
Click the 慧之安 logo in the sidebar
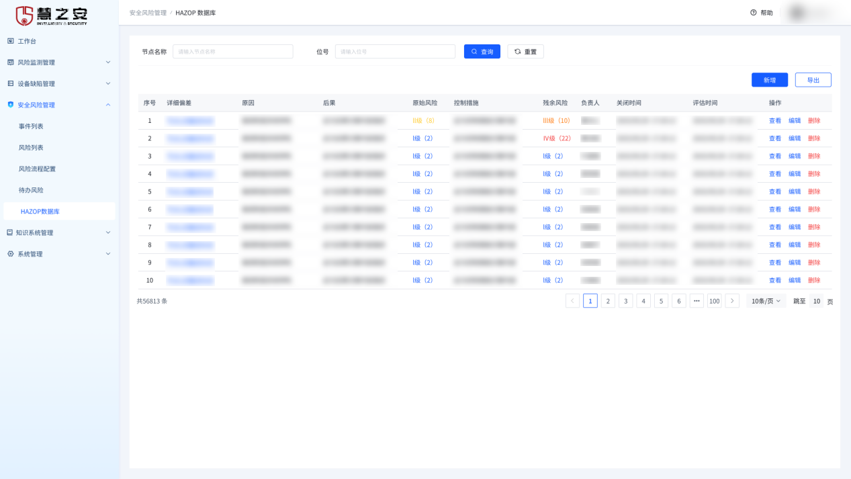click(x=52, y=15)
